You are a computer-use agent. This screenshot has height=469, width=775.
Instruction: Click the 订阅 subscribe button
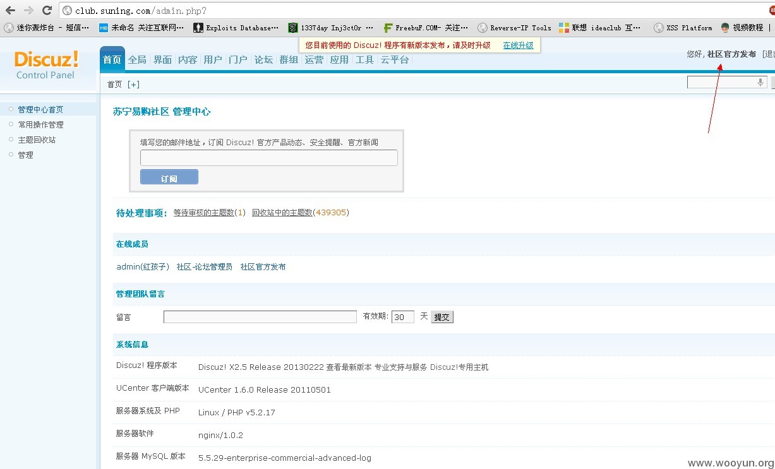[x=169, y=177]
